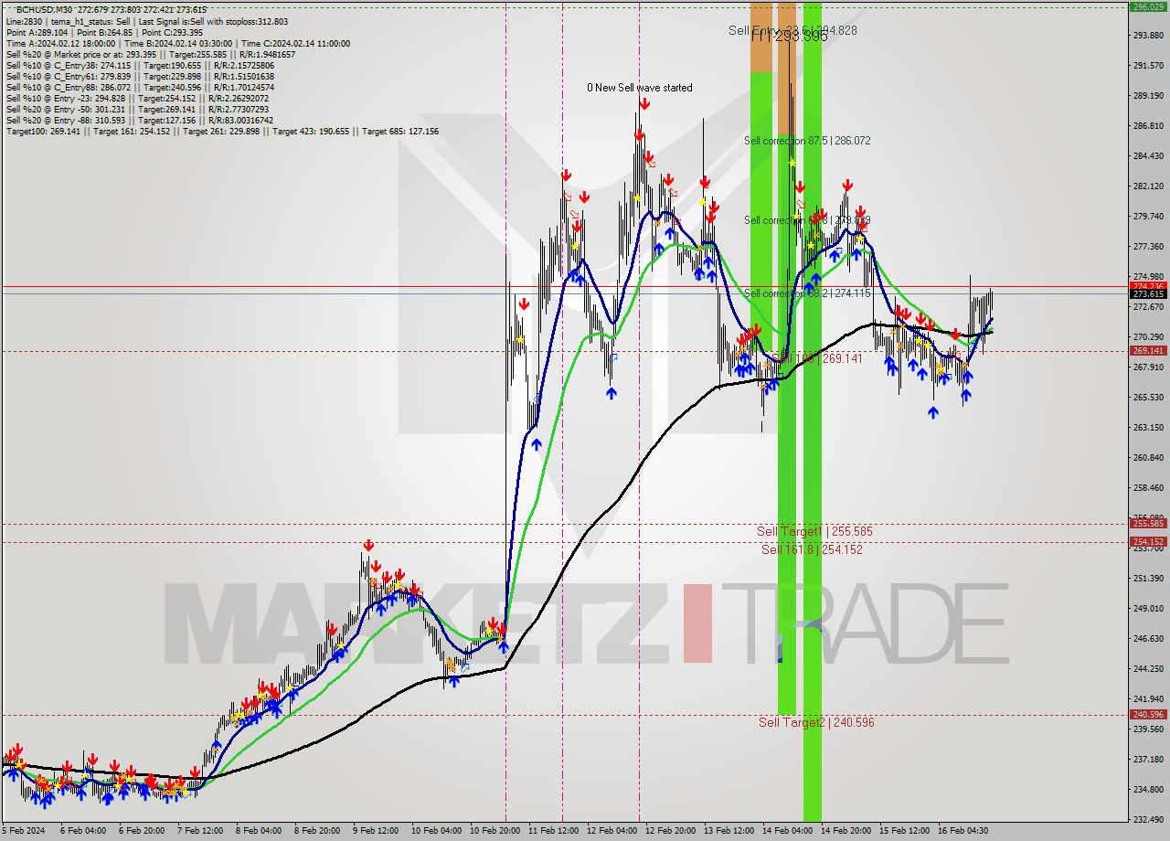
Task: Click the 246.630 price axis label
Action: 1148,638
